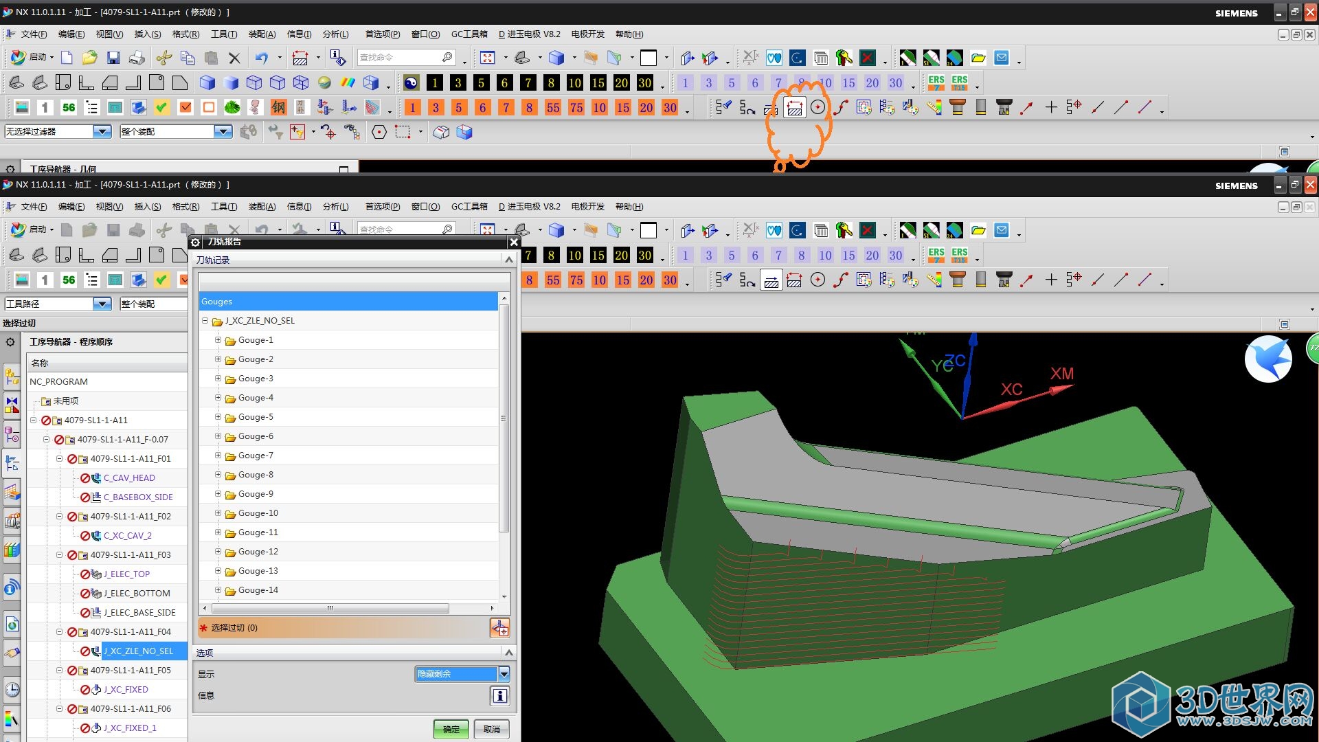Viewport: 1319px width, 742px height.
Task: Click the 确定 button
Action: coord(451,729)
